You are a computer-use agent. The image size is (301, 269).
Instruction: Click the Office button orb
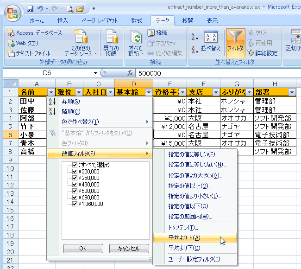13,13
